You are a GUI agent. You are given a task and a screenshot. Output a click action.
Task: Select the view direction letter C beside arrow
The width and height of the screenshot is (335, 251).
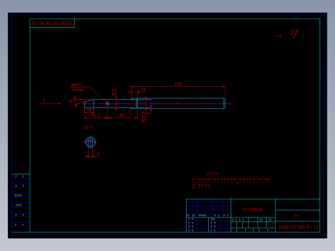click(44, 101)
